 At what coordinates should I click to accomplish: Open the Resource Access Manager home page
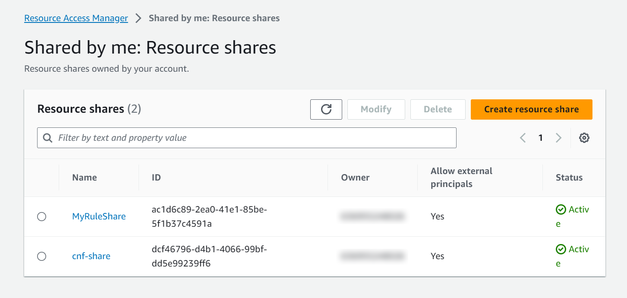pos(76,18)
